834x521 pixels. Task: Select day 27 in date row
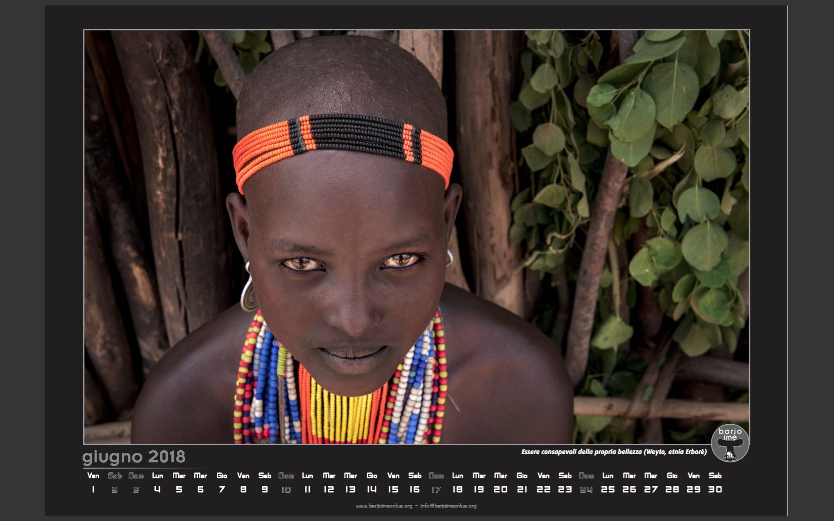651,489
